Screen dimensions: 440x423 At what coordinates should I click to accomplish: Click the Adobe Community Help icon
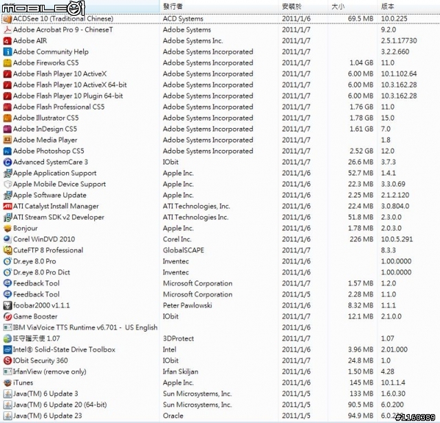coord(8,52)
